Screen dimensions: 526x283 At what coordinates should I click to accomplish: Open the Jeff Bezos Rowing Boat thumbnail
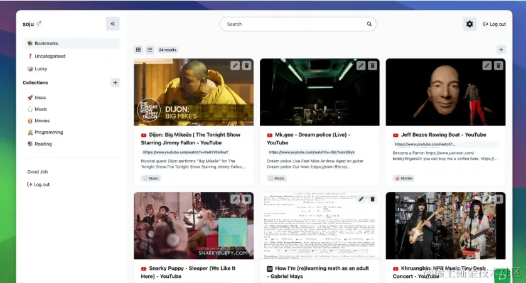446,92
